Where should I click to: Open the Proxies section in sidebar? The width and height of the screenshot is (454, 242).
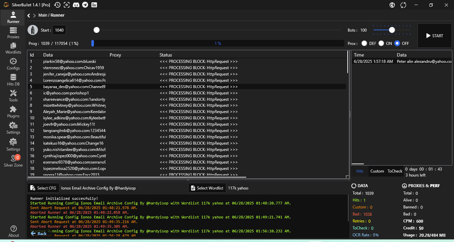point(13,33)
